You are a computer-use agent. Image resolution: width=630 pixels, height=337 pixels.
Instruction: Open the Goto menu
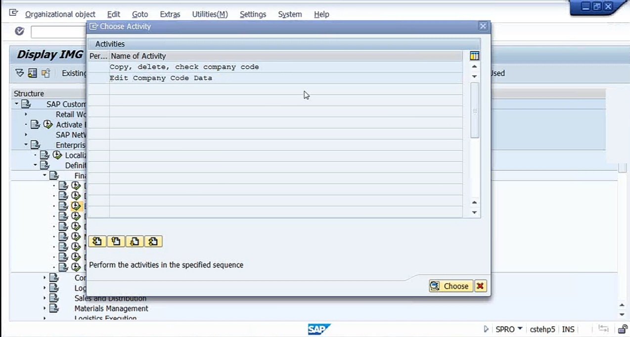pyautogui.click(x=140, y=14)
